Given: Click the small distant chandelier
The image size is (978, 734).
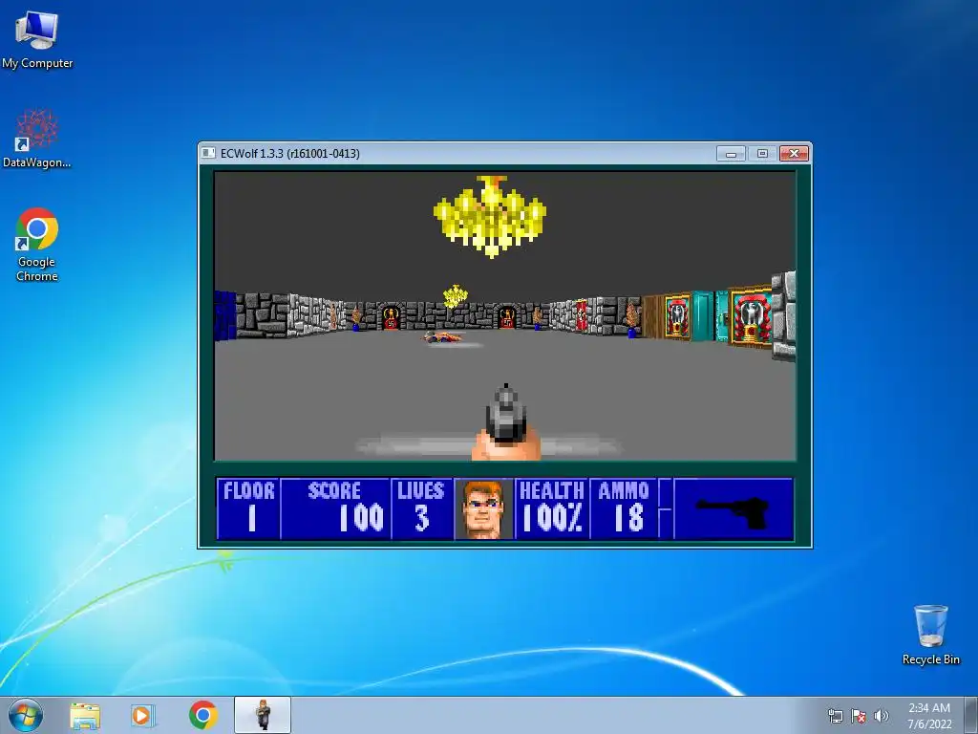Looking at the screenshot, I should coord(456,296).
